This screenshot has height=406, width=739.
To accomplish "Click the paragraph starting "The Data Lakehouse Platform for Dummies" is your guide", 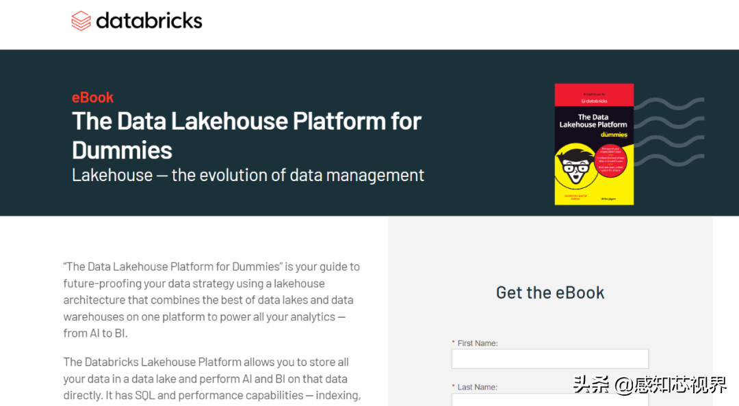I will [x=211, y=299].
